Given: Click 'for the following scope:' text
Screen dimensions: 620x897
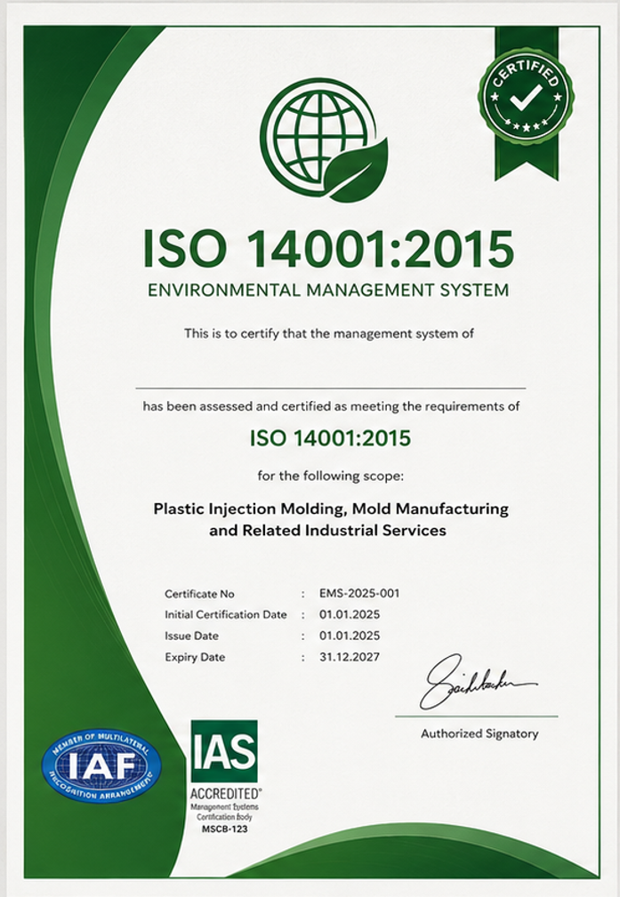Looking at the screenshot, I should [330, 476].
